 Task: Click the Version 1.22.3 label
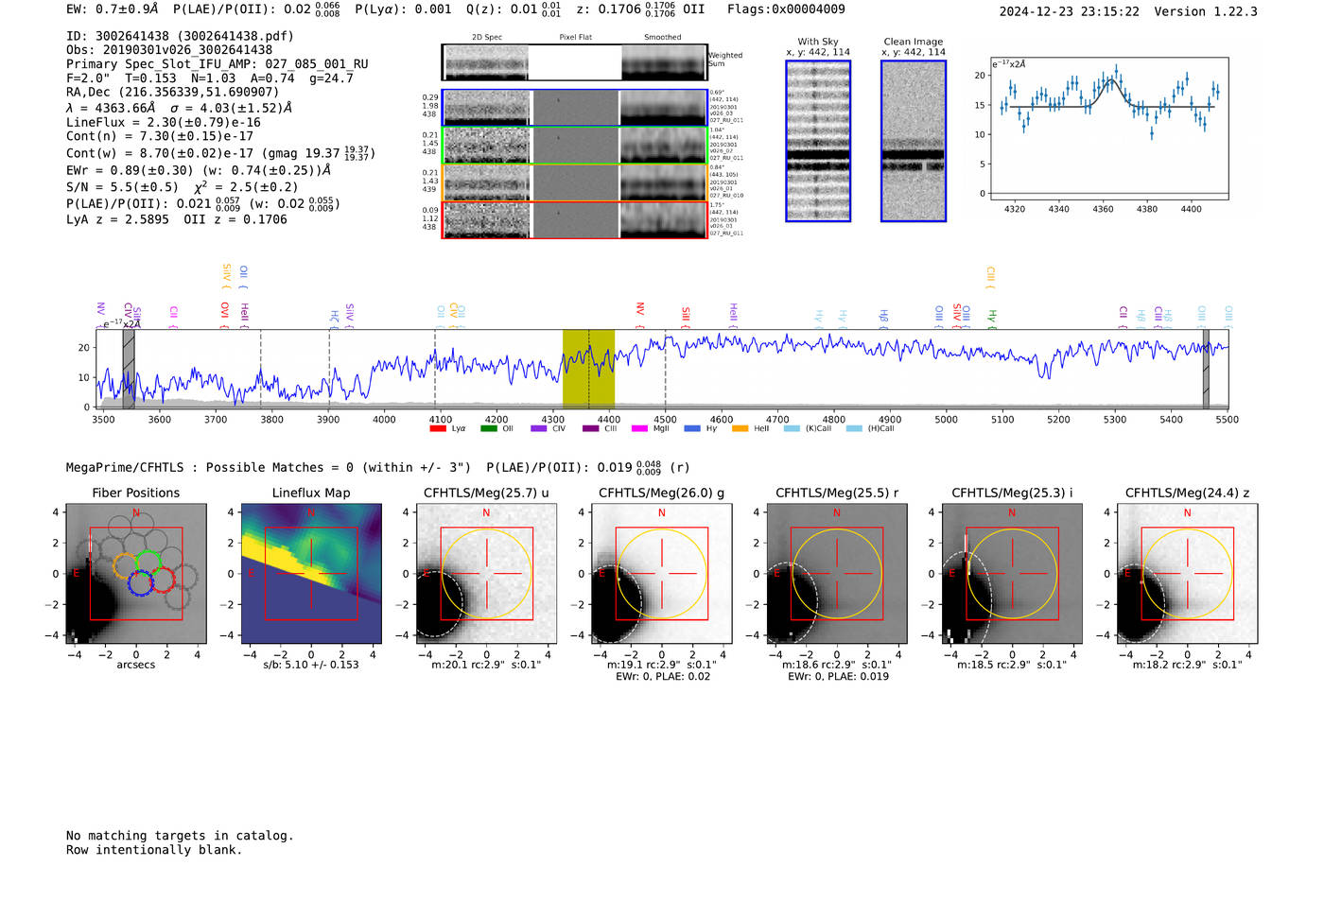pyautogui.click(x=1206, y=12)
